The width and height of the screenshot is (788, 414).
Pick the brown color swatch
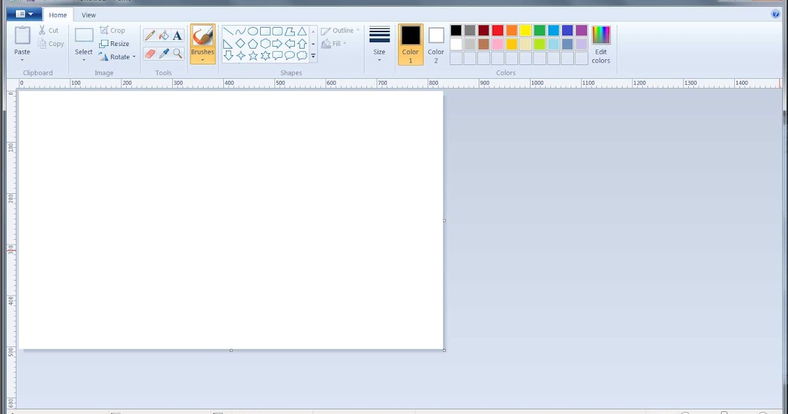tap(484, 44)
